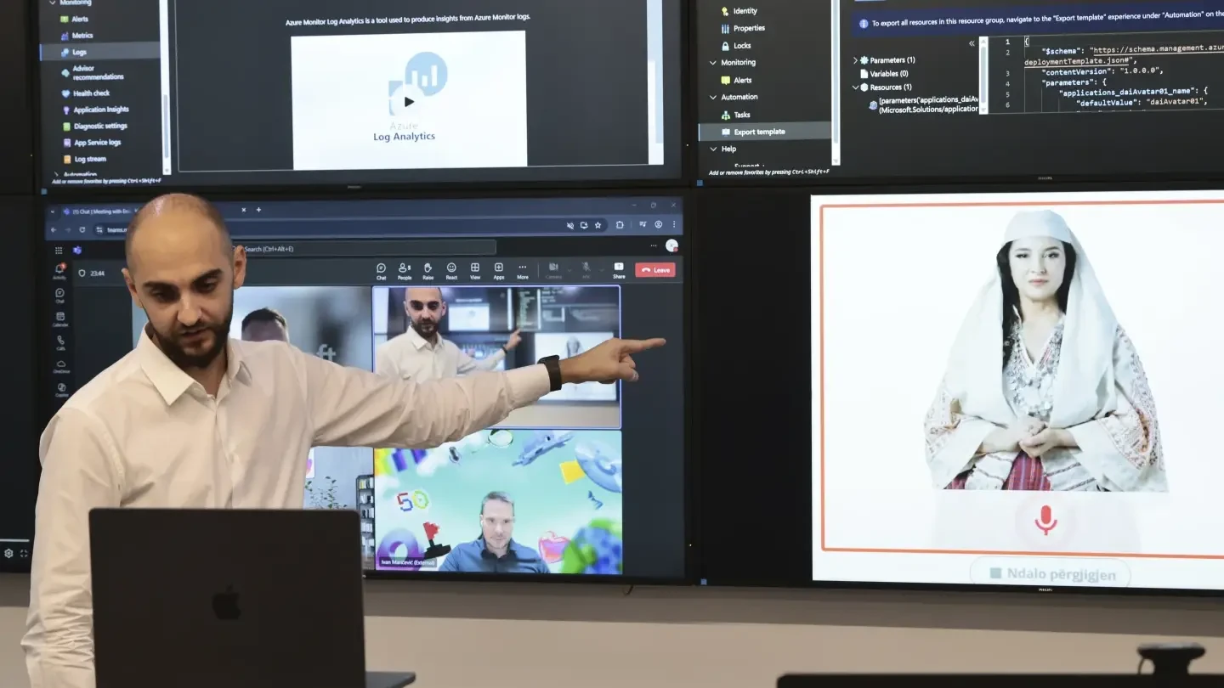Image resolution: width=1224 pixels, height=688 pixels.
Task: Open the Teams app launcher grid
Action: click(59, 251)
